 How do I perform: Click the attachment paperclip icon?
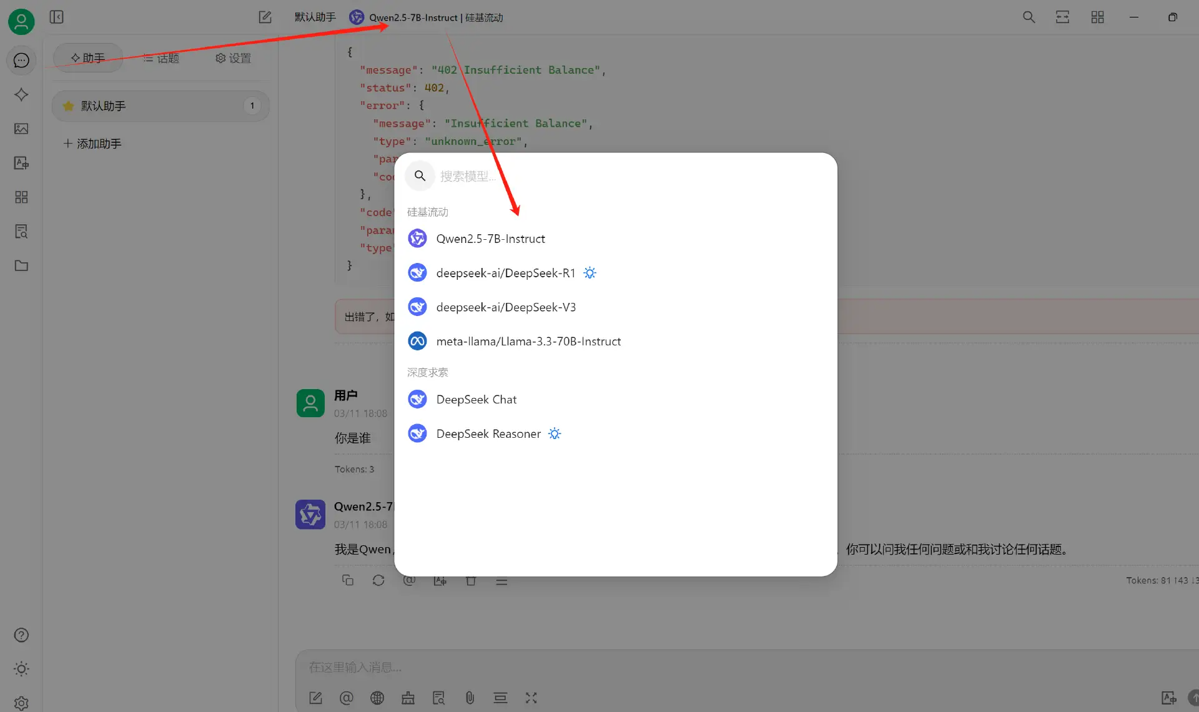click(470, 698)
